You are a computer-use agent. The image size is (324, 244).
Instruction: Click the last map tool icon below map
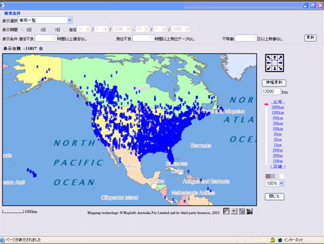pyautogui.click(x=249, y=211)
